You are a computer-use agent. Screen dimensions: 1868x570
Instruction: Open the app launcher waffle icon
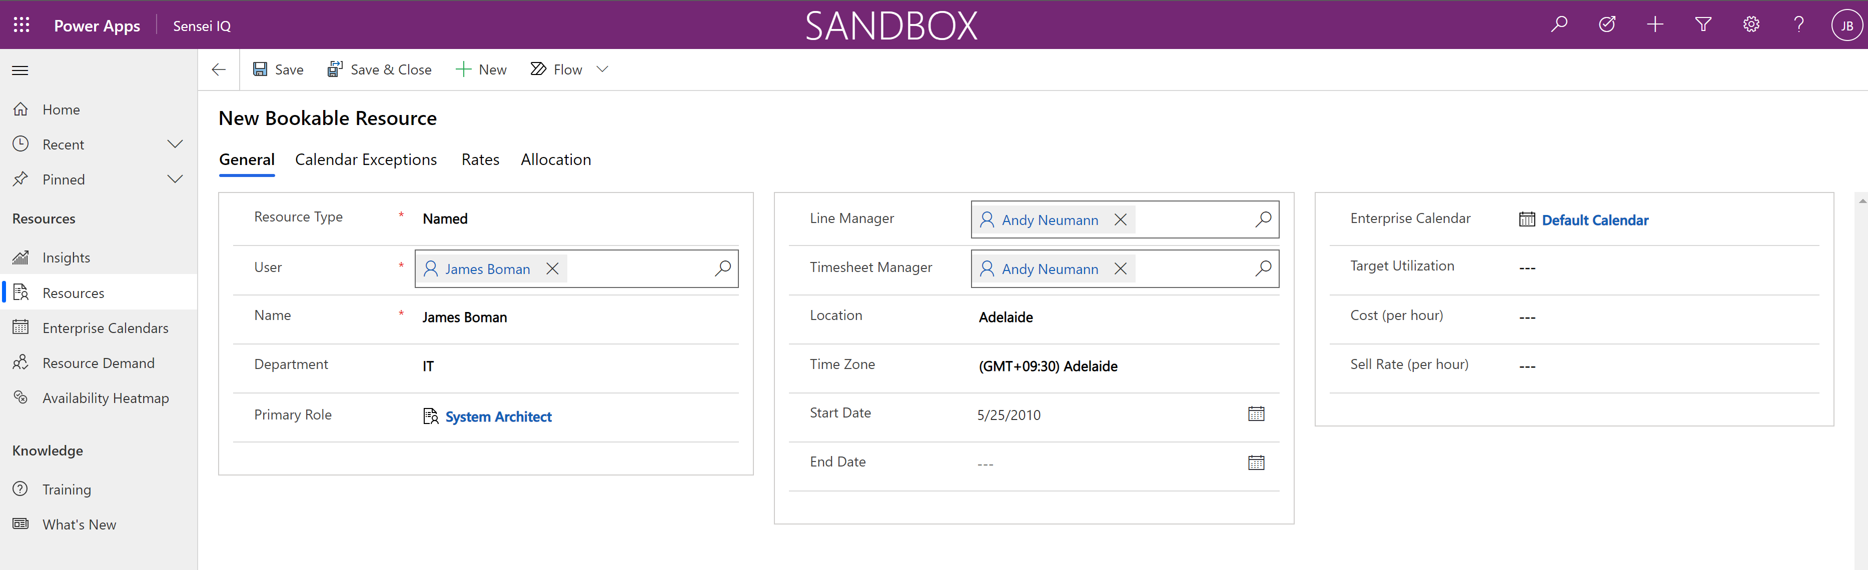pos(22,25)
